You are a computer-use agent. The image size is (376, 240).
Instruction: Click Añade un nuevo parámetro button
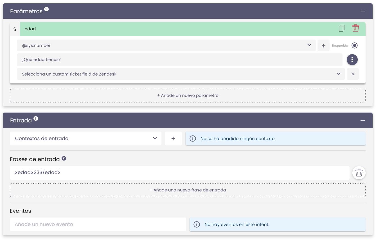click(188, 95)
